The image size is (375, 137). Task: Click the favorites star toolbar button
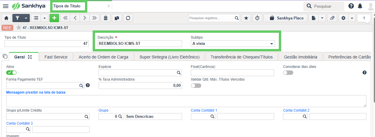(246, 18)
